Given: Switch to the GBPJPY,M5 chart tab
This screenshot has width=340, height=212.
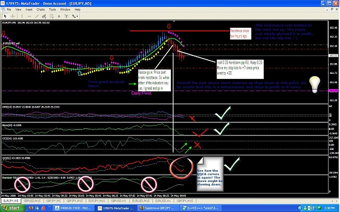Looking at the screenshot, I should pos(53,201).
